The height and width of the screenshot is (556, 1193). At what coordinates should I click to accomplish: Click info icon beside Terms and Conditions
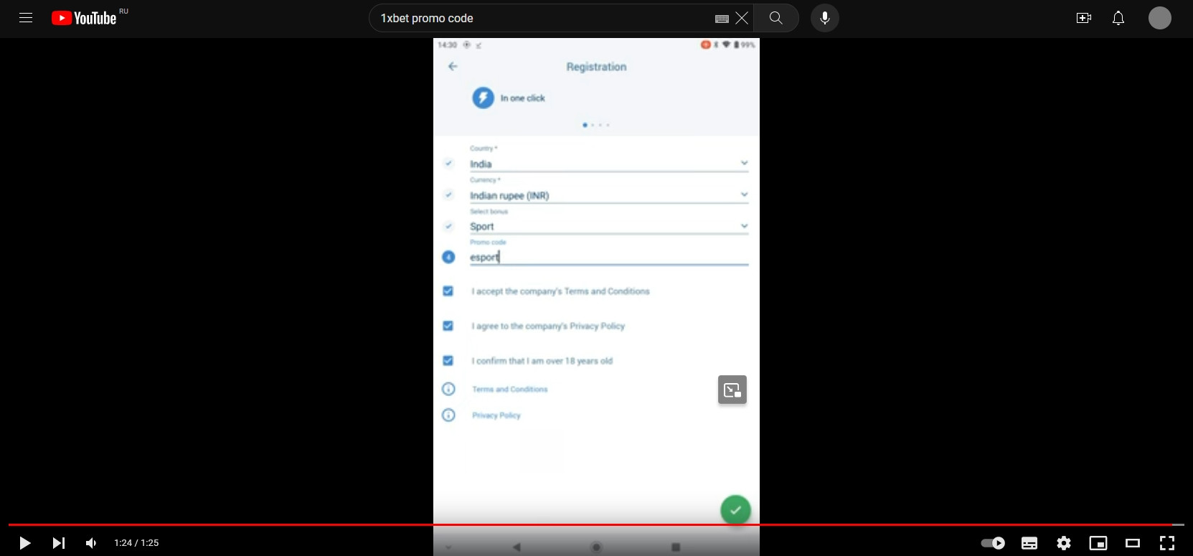448,389
